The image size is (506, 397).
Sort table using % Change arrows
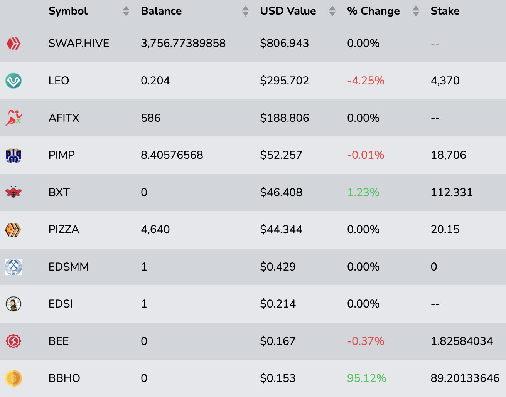pyautogui.click(x=416, y=11)
